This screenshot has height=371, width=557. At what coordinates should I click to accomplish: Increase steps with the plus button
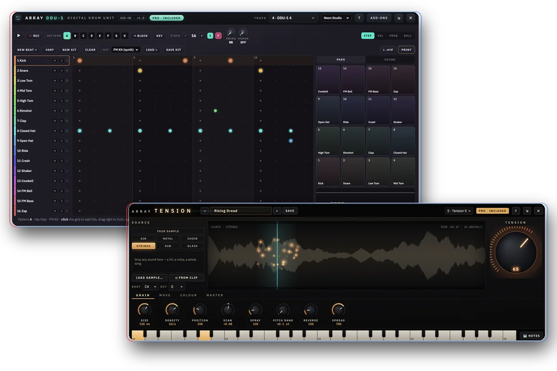coord(201,36)
